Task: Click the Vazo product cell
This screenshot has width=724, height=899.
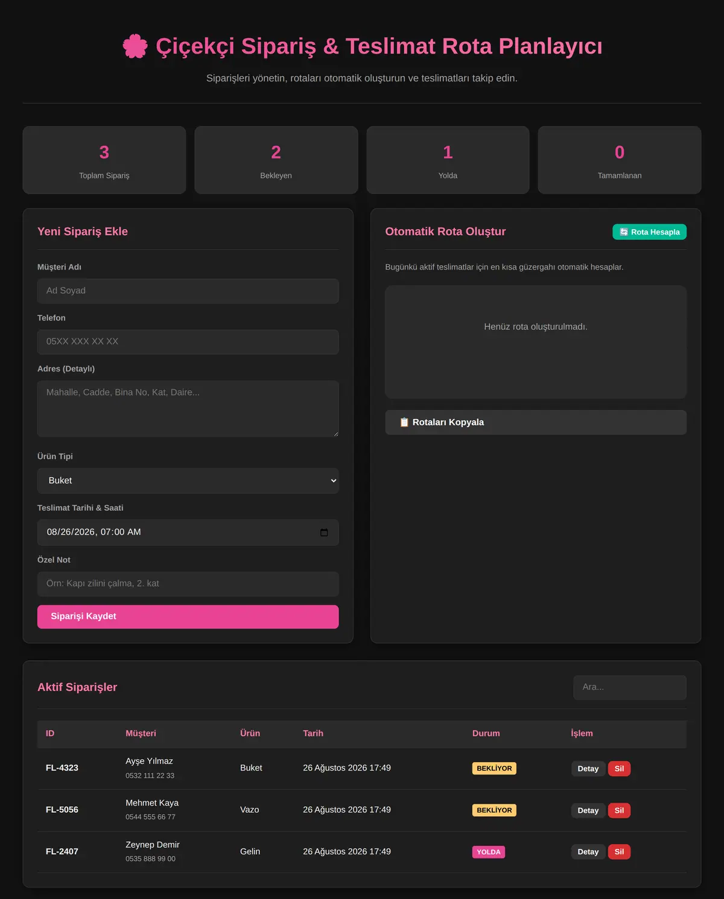Action: (x=249, y=810)
